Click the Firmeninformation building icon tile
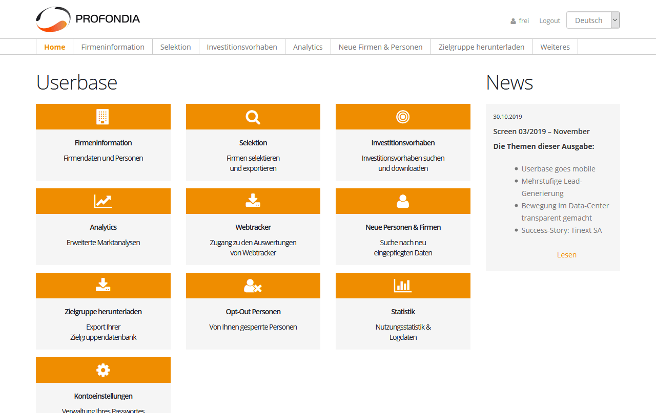656x413 pixels. (x=103, y=117)
